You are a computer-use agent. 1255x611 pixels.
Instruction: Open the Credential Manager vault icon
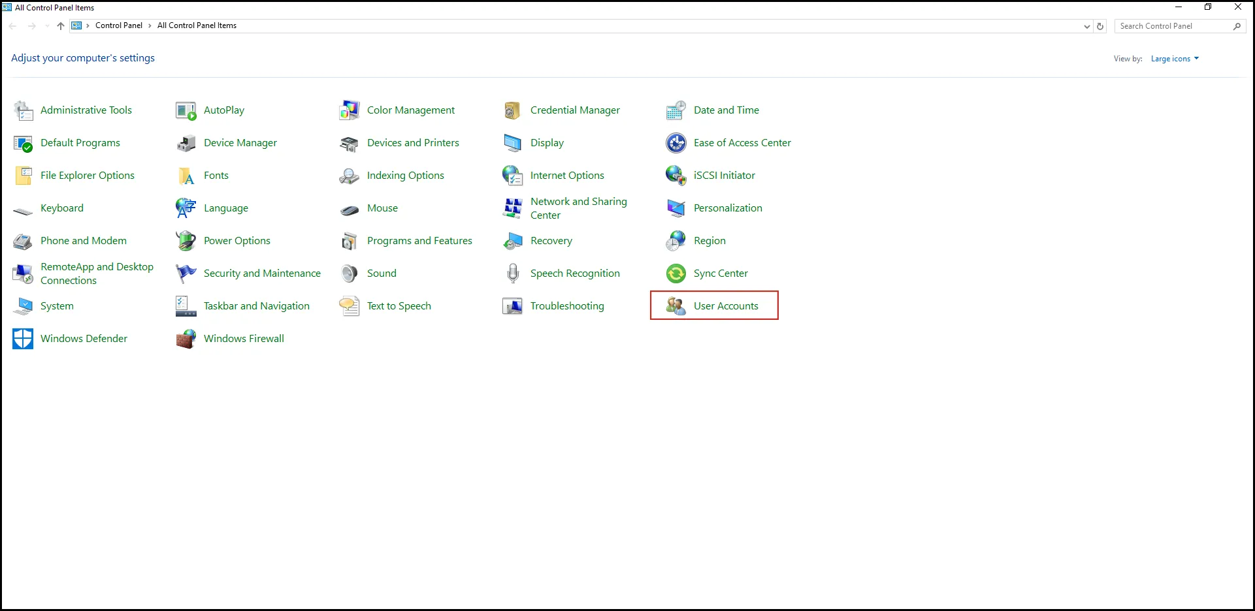pos(513,110)
